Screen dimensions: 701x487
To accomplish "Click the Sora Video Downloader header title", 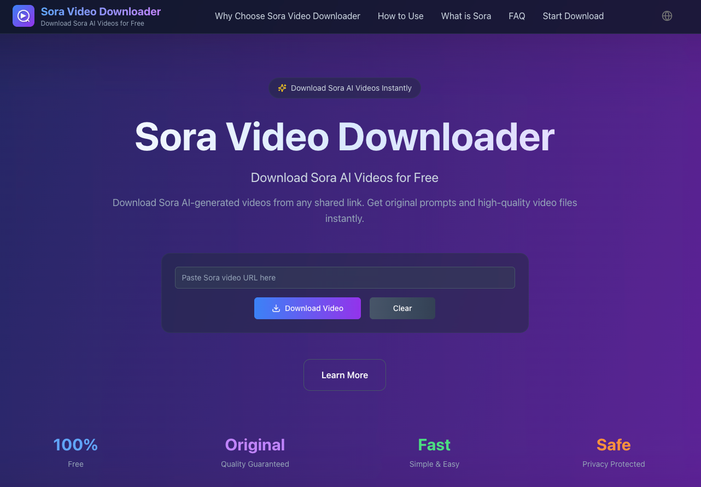I will [x=101, y=11].
